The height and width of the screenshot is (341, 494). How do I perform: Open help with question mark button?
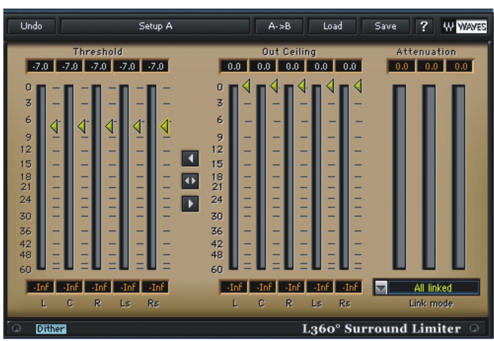423,26
